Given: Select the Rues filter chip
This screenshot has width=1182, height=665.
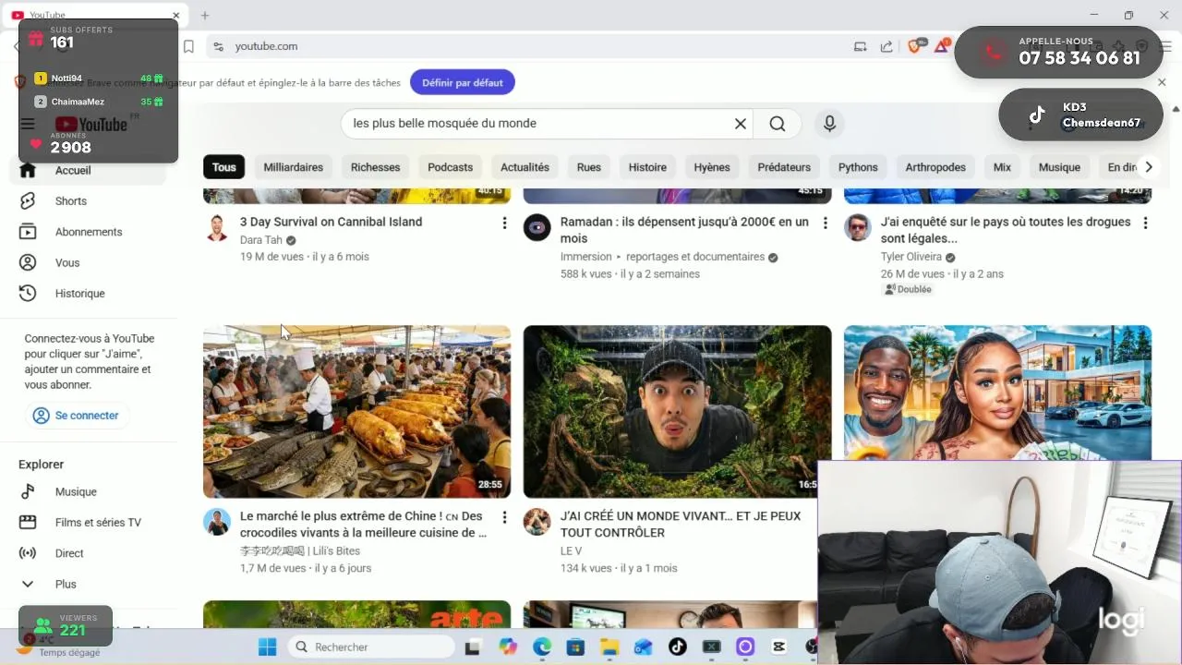Looking at the screenshot, I should 588,167.
